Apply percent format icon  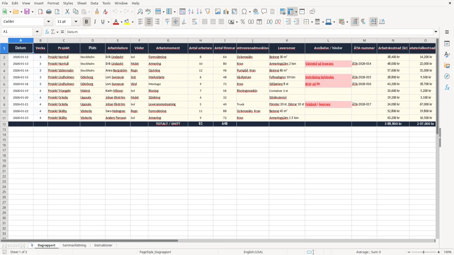[243, 22]
